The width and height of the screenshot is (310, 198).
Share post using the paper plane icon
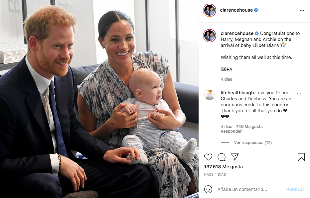click(x=235, y=157)
